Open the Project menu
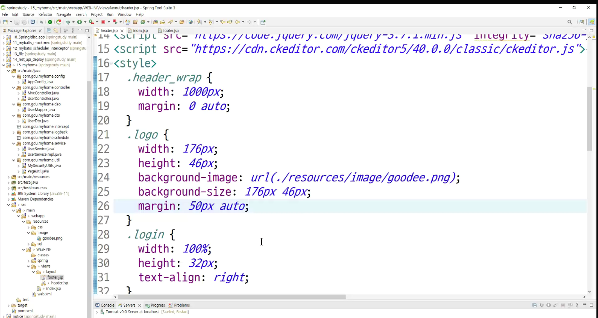This screenshot has height=318, width=598. pyautogui.click(x=97, y=14)
